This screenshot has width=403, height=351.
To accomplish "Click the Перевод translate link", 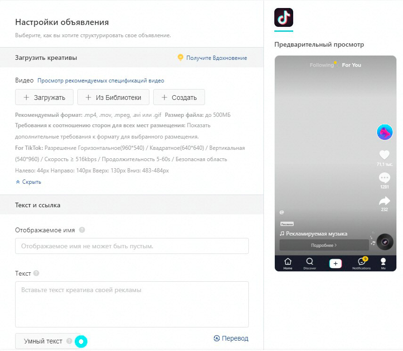I will [230, 338].
